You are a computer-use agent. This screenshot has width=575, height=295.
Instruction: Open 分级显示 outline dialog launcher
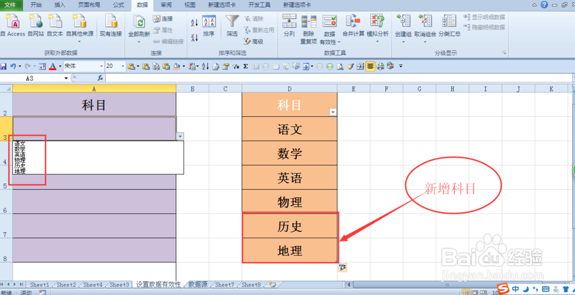[x=504, y=53]
